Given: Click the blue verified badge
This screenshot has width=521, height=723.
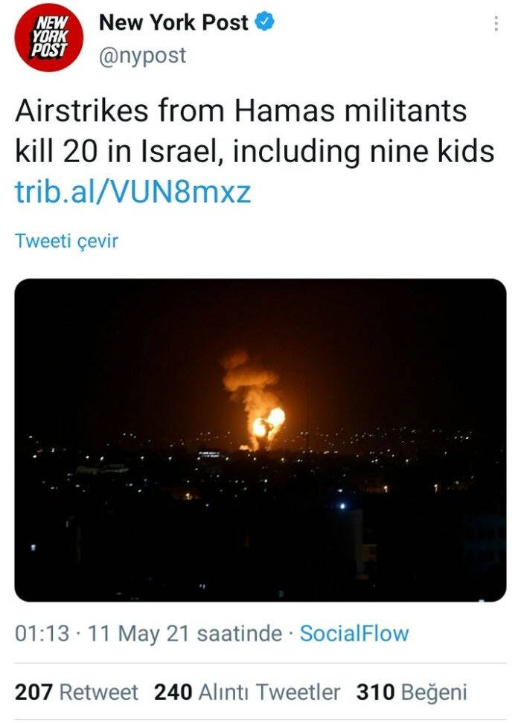Looking at the screenshot, I should coord(264,23).
